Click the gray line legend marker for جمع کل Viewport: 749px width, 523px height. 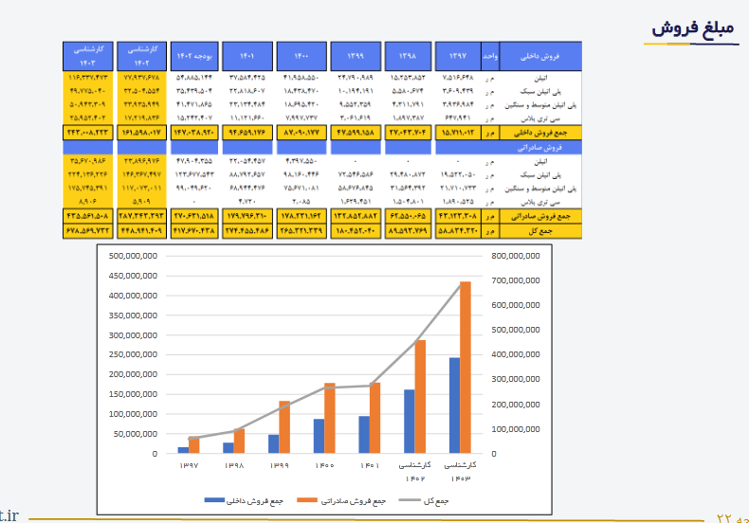pyautogui.click(x=410, y=499)
